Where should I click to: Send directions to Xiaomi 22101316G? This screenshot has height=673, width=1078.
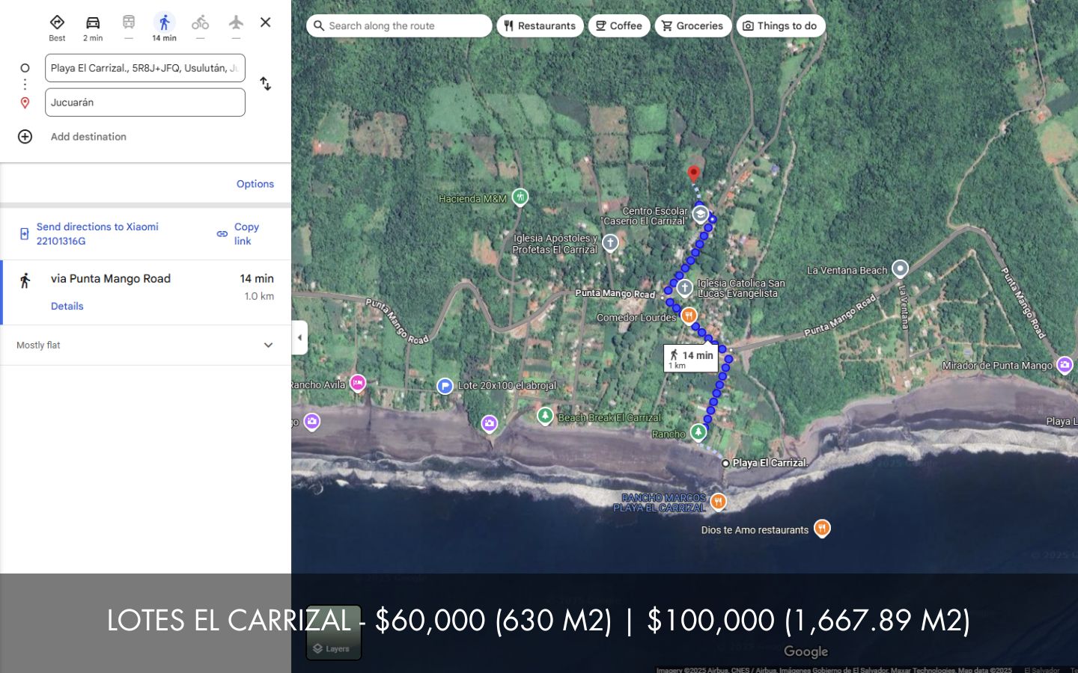coord(97,234)
